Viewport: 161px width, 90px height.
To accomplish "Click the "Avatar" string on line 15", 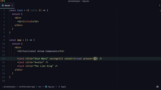I will click(x=39, y=62).
